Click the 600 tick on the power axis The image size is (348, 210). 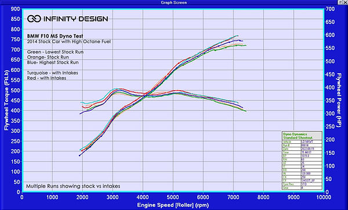[x=330, y=35]
